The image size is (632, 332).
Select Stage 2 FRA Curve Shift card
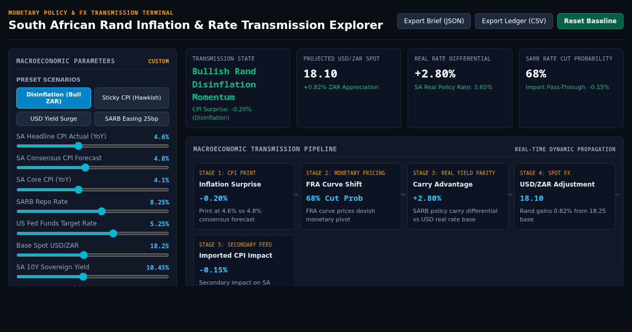click(x=351, y=197)
